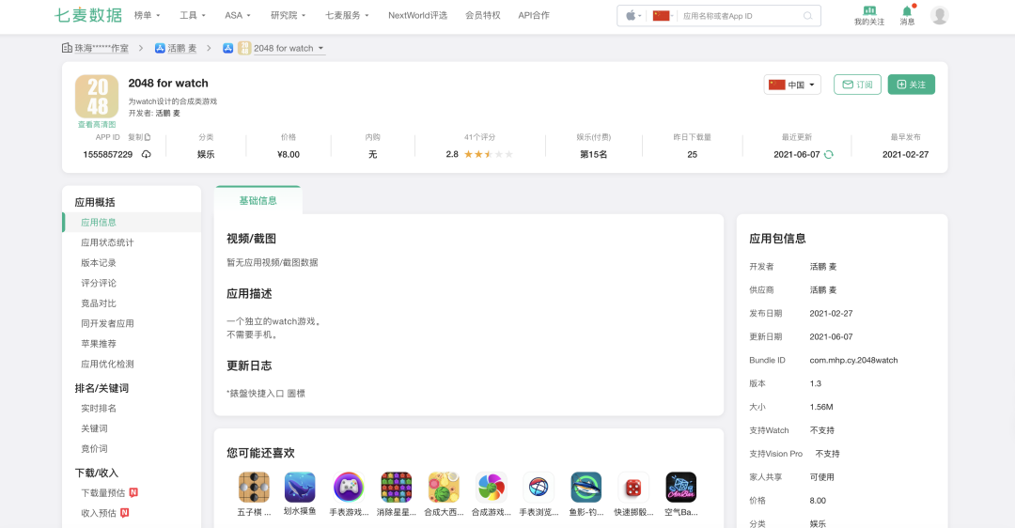Open the 手表游戏 gamepad app icon
Image resolution: width=1015 pixels, height=528 pixels.
click(349, 488)
